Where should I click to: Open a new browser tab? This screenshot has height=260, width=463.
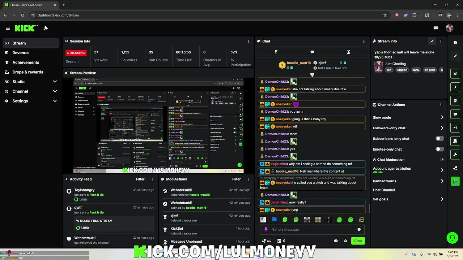[x=63, y=5]
